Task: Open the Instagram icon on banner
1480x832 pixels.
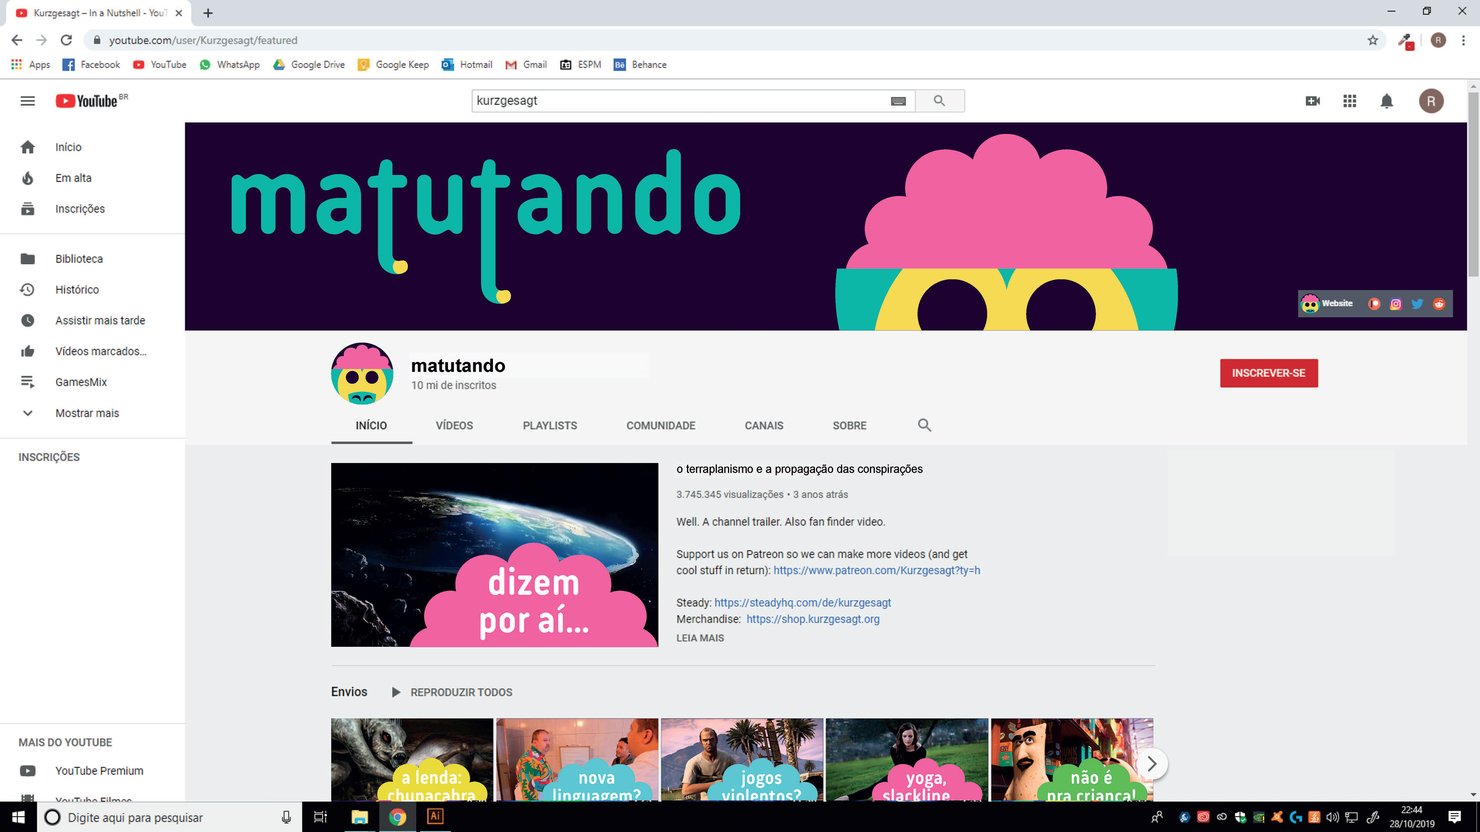Action: click(1396, 304)
